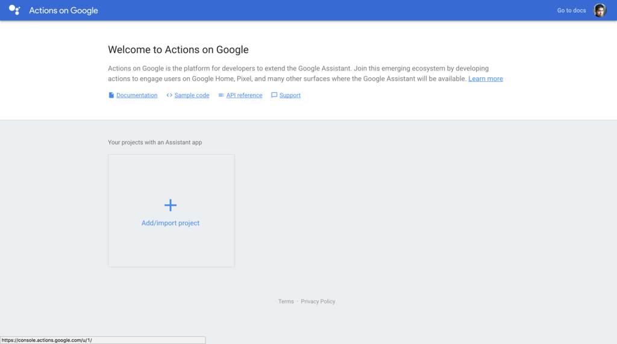Open the Terms link in footer

[x=286, y=301]
